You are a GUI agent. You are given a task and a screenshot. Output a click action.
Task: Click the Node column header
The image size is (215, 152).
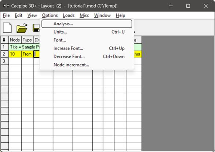pyautogui.click(x=15, y=40)
